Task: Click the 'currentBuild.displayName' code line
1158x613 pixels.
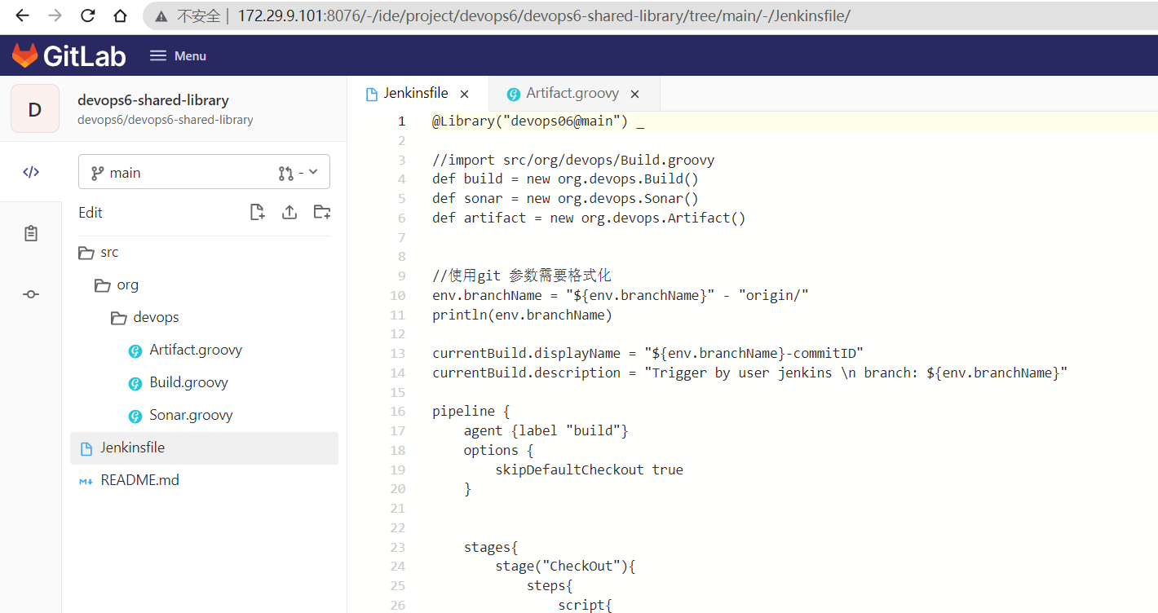Action: pyautogui.click(x=648, y=353)
